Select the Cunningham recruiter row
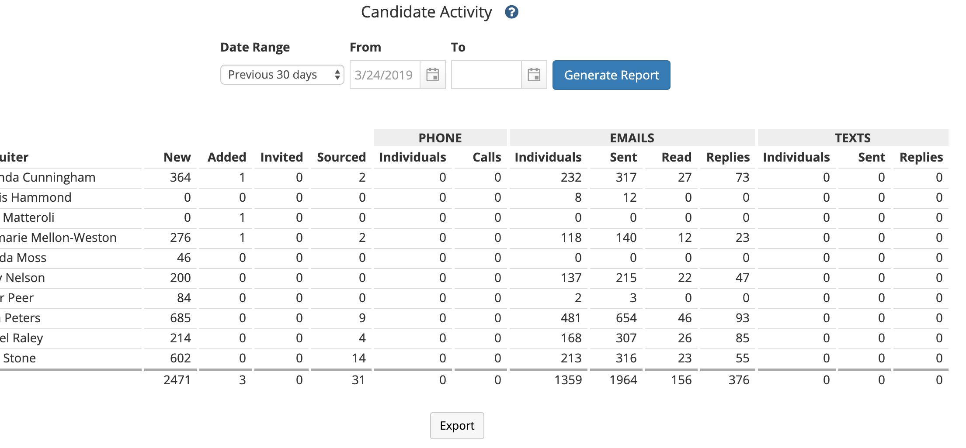This screenshot has width=966, height=448. 48,177
